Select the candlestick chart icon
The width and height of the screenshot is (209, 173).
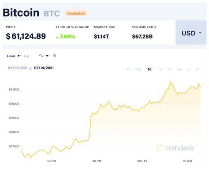(x=54, y=55)
